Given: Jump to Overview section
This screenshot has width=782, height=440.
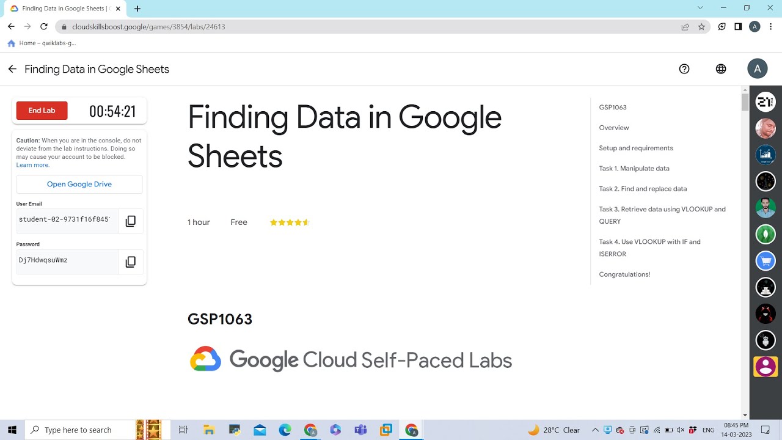Looking at the screenshot, I should point(614,128).
